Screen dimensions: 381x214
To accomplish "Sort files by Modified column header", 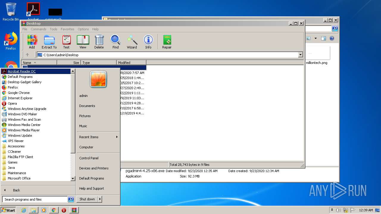I will coord(131,63).
